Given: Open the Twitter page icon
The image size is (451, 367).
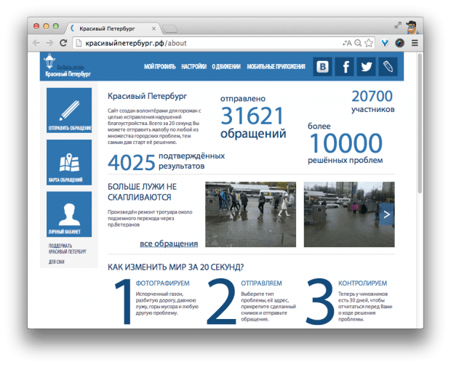Looking at the screenshot, I should click(x=366, y=67).
